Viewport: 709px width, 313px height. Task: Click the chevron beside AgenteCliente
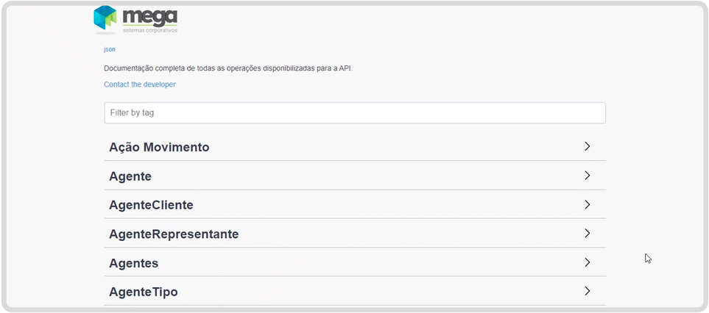click(587, 204)
